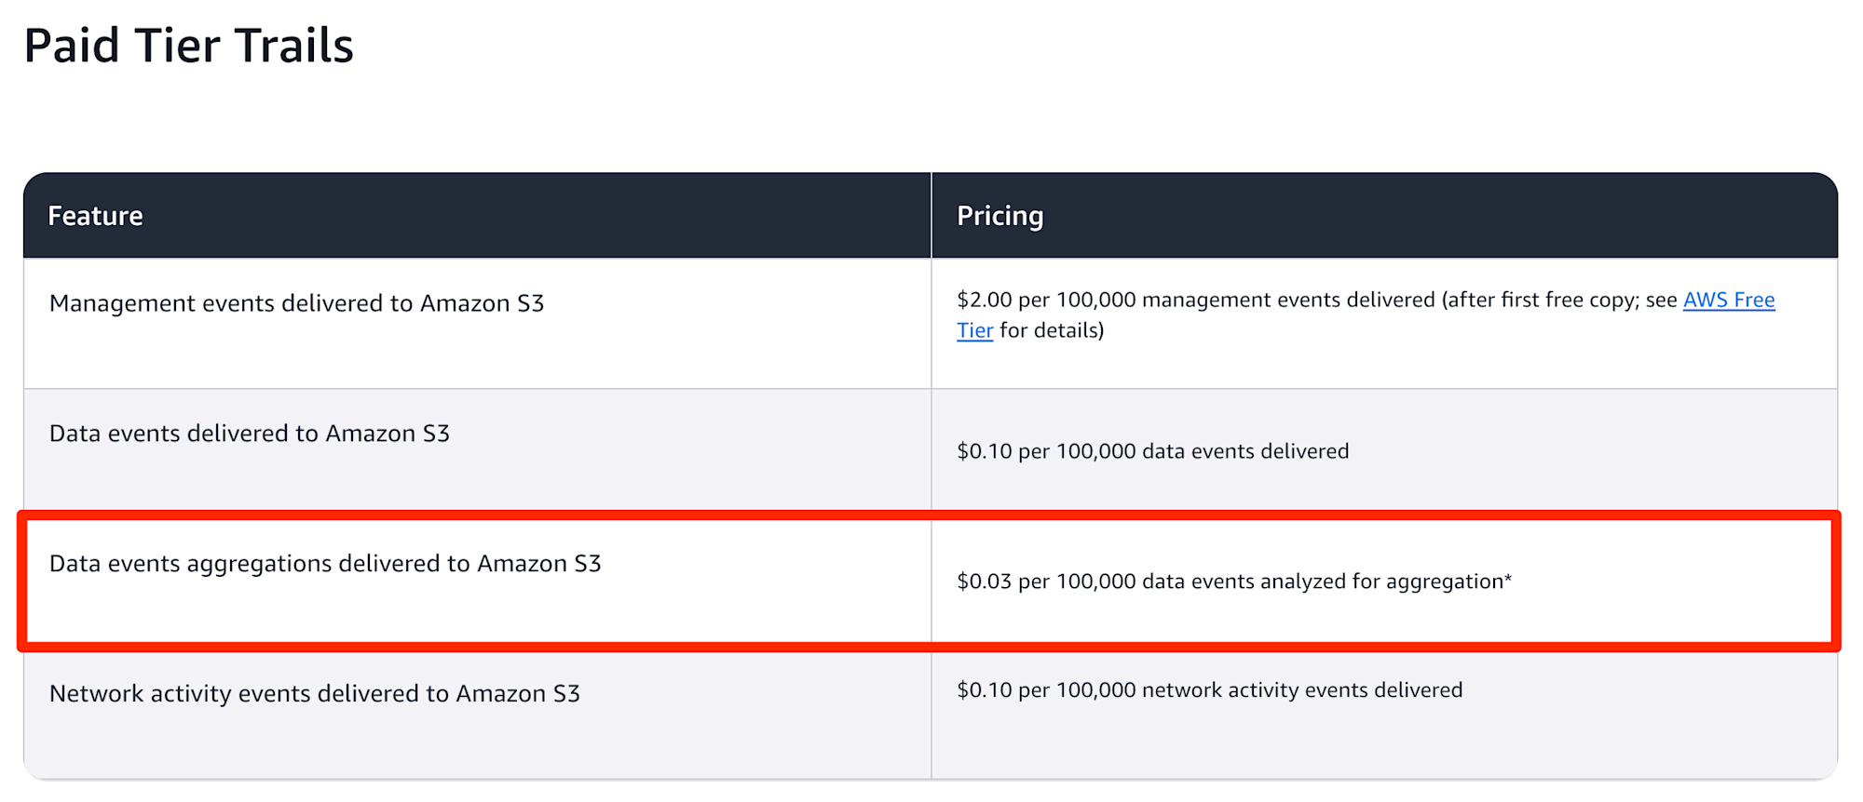Viewport: 1863px width, 802px height.
Task: Click '$0.10 per 100,000 data events delivered'
Action: 1152,451
